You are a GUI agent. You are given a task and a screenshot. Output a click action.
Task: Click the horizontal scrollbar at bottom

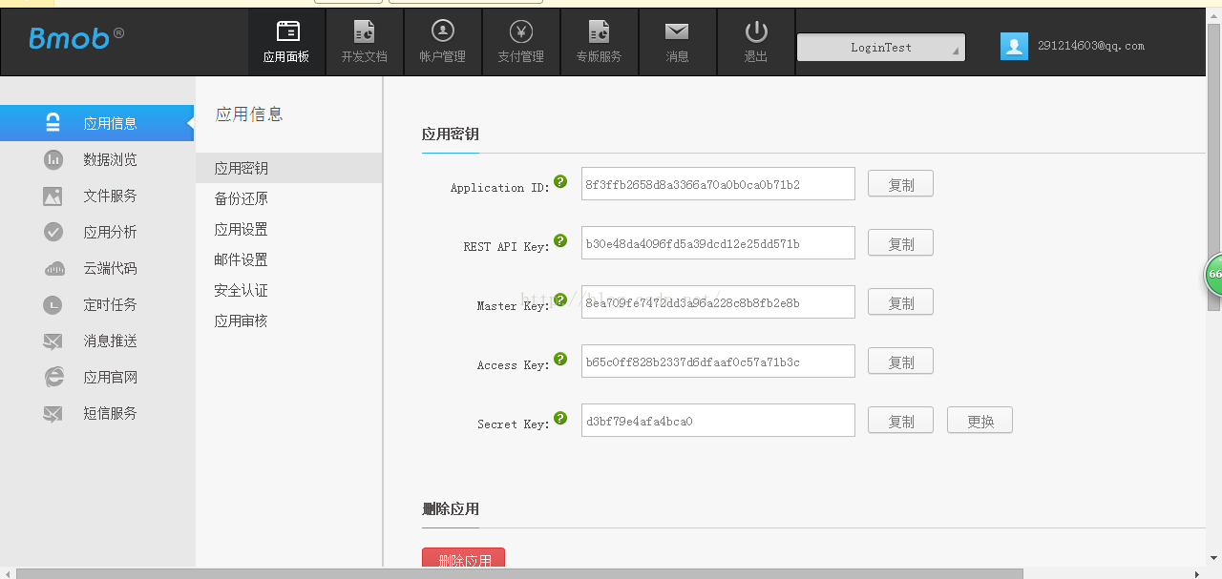pyautogui.click(x=519, y=573)
